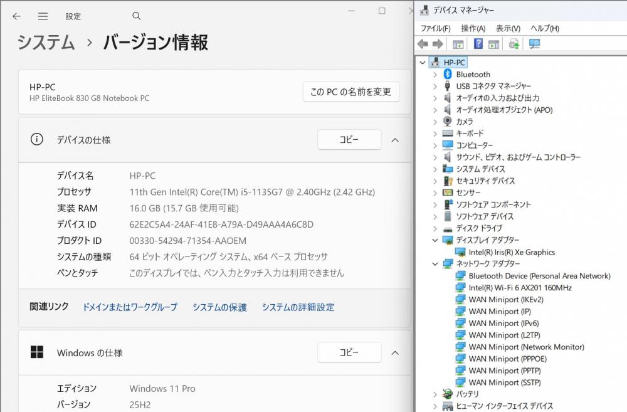Collapse the デバイスの仕様 section chevron
Viewport: 627px width, 412px height.
[395, 140]
